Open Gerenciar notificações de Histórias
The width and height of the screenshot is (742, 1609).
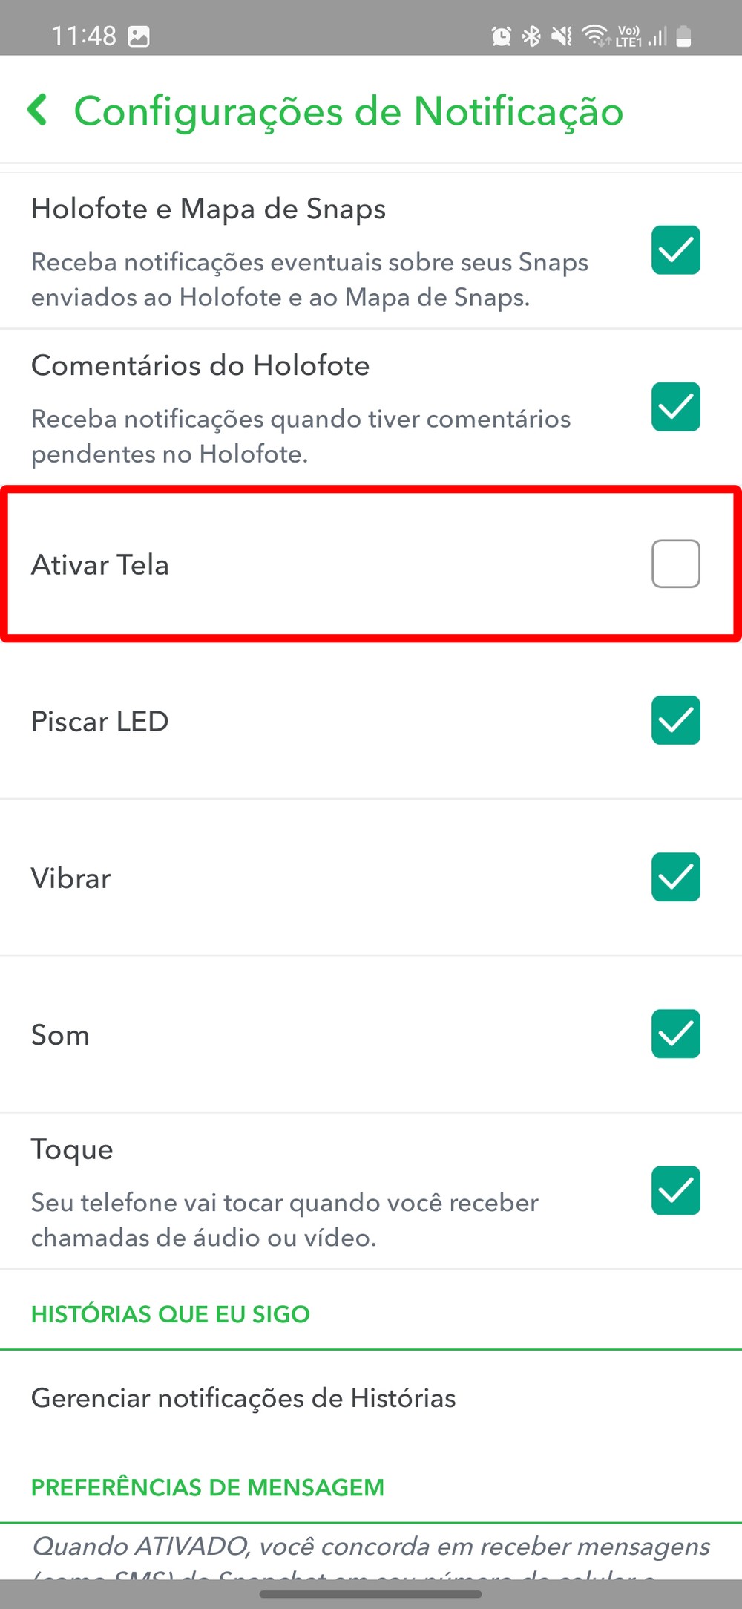[243, 1398]
